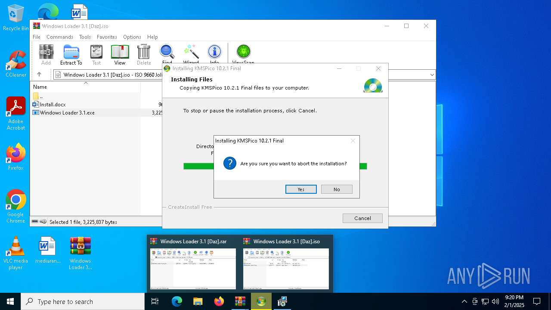Image resolution: width=551 pixels, height=310 pixels.
Task: Click the Delete toolbar icon
Action: 144,55
